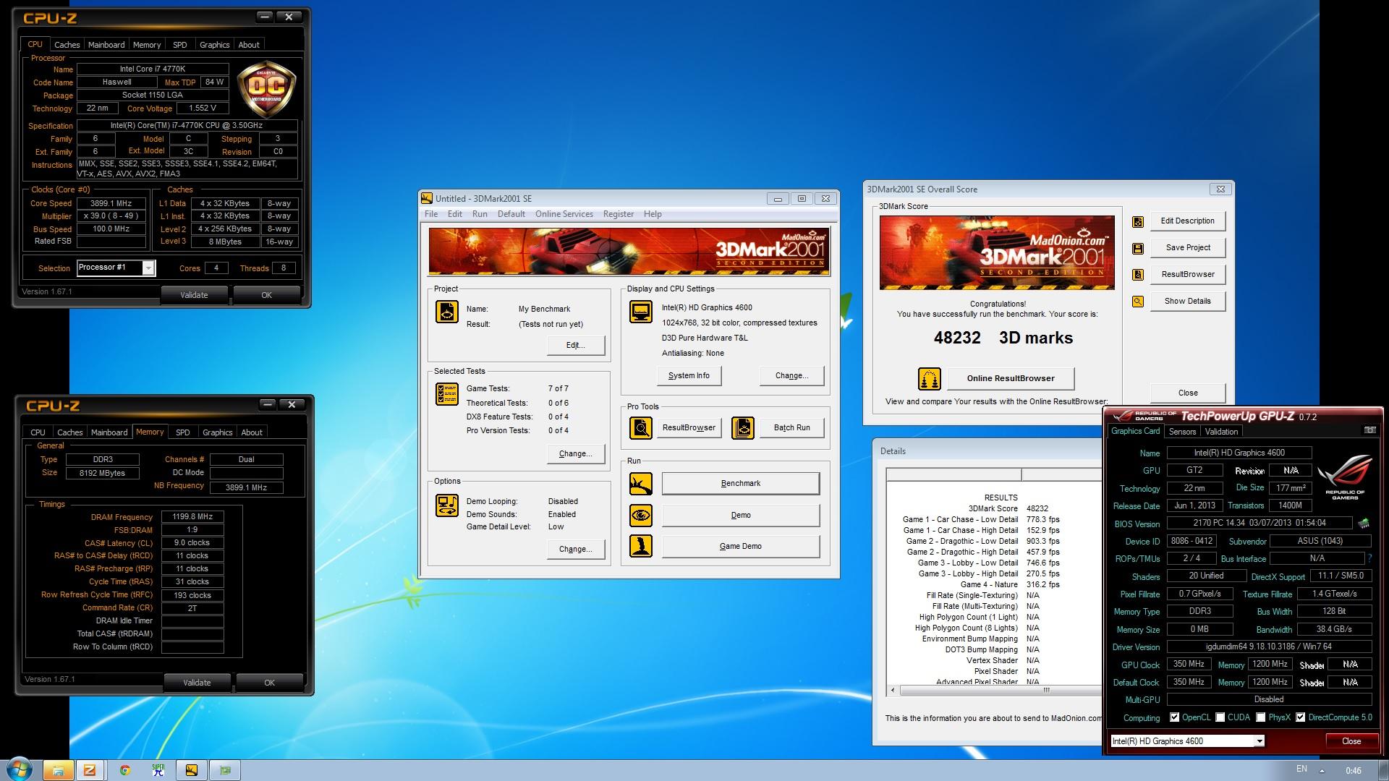Click Change... in Selected Tests section
This screenshot has width=1389, height=781.
(576, 454)
